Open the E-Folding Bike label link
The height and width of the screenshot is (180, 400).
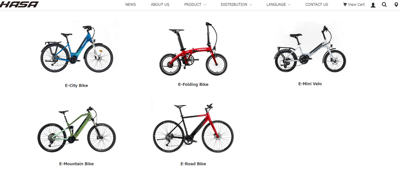(193, 84)
